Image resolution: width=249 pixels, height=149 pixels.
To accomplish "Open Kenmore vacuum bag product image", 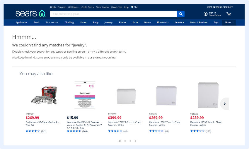I will (85, 95).
